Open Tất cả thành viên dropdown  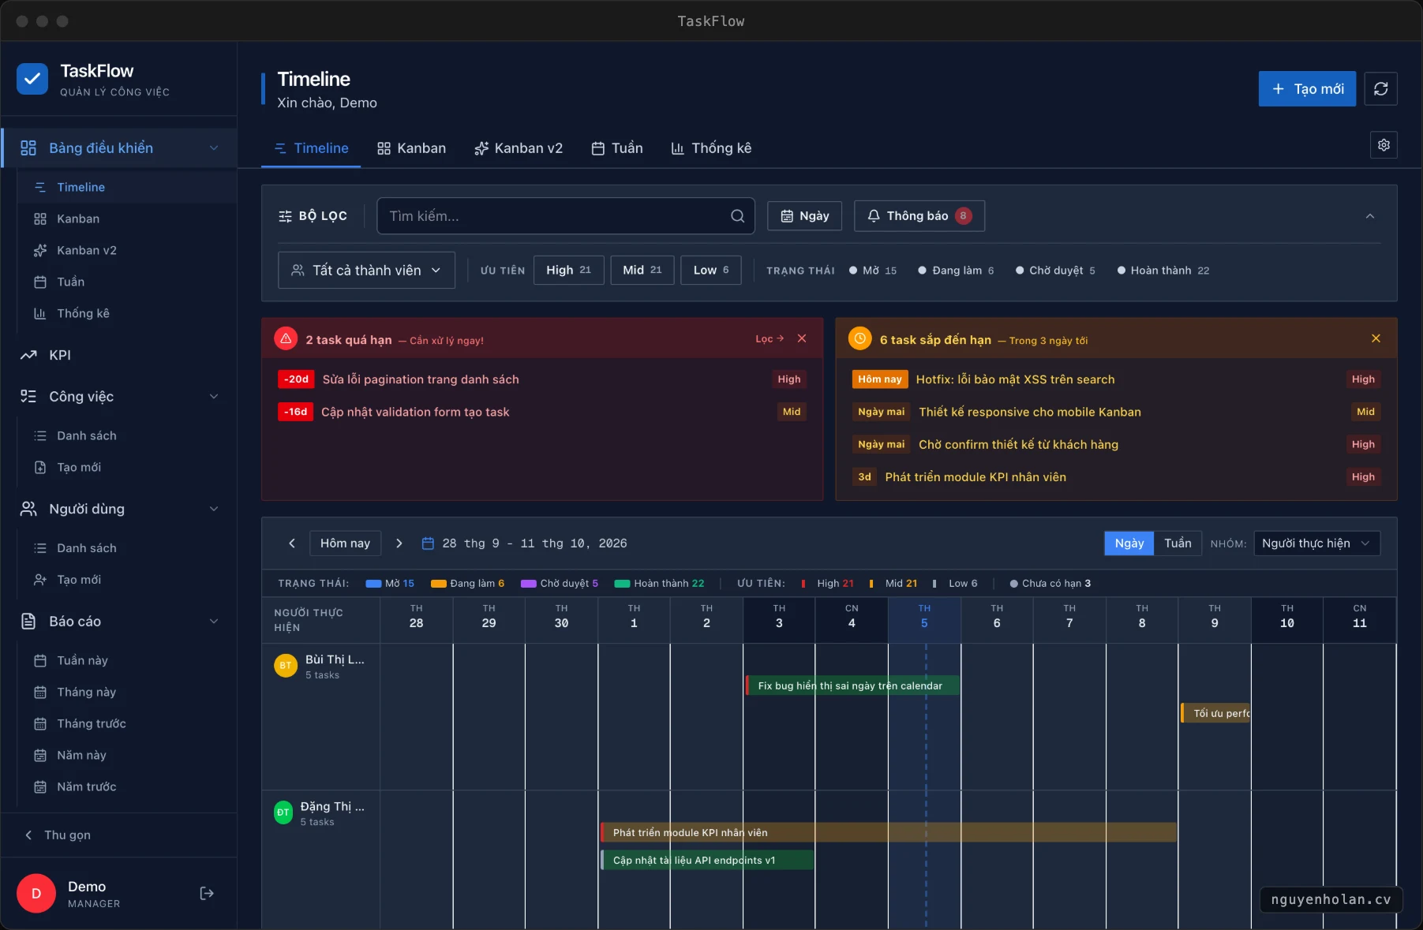point(366,271)
